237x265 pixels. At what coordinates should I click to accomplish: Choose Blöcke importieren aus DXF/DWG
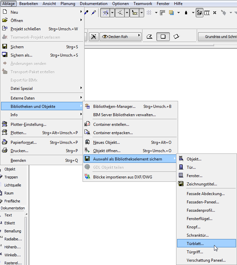pos(130,177)
